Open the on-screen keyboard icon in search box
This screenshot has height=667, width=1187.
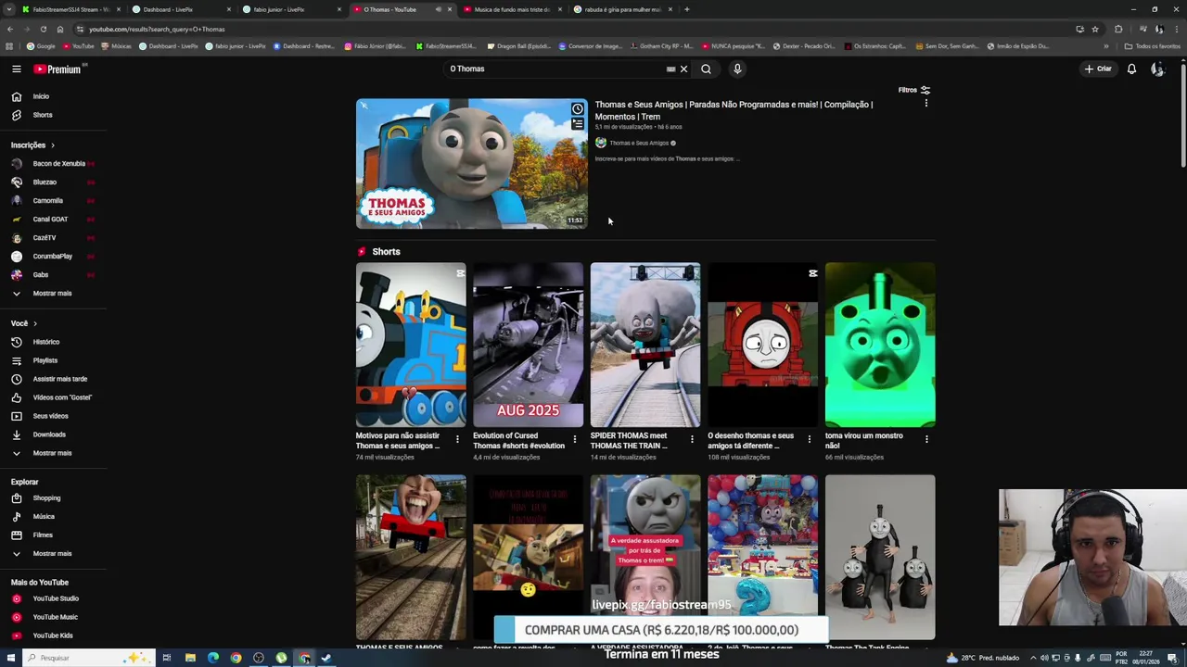coord(670,69)
